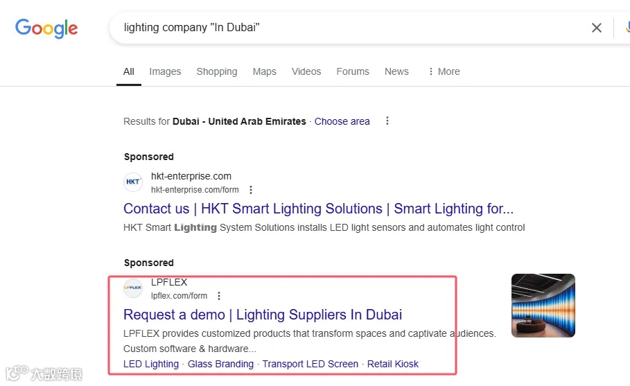
Task: Click the Transport LED Screen sitelink
Action: click(x=310, y=364)
